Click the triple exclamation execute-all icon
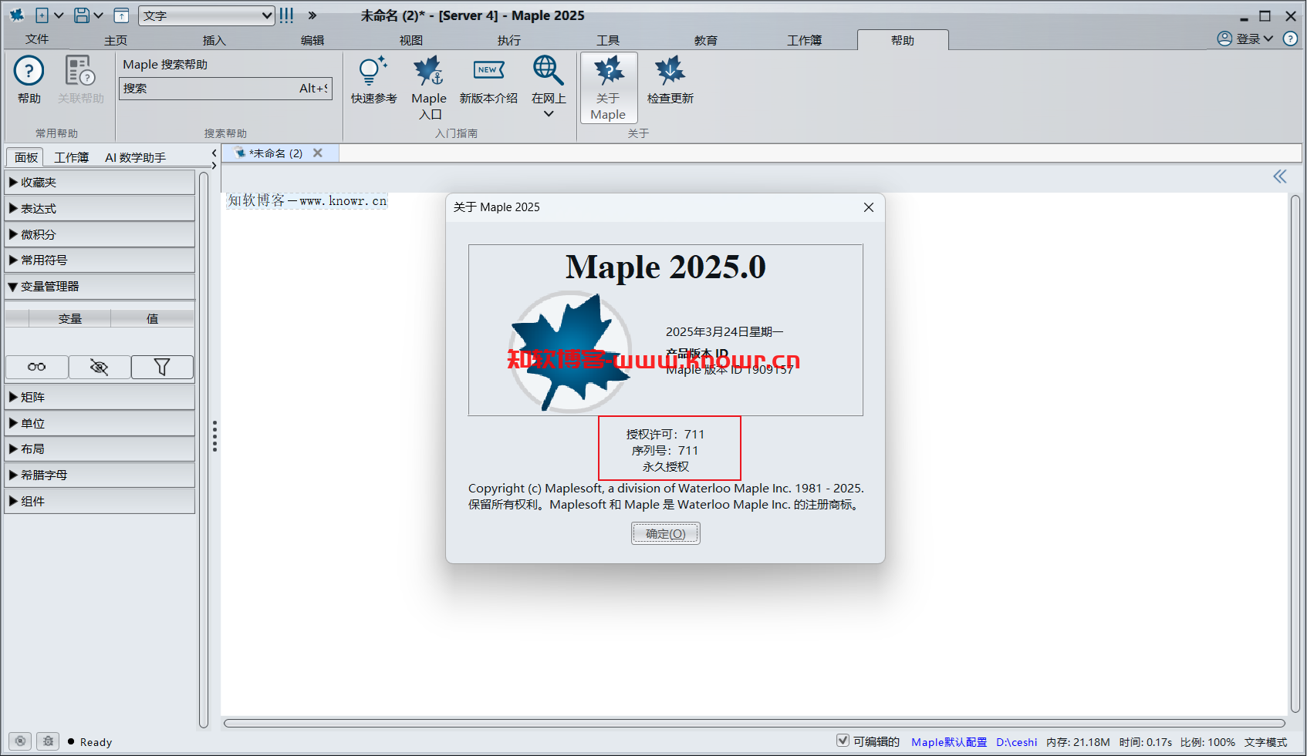 (x=286, y=15)
